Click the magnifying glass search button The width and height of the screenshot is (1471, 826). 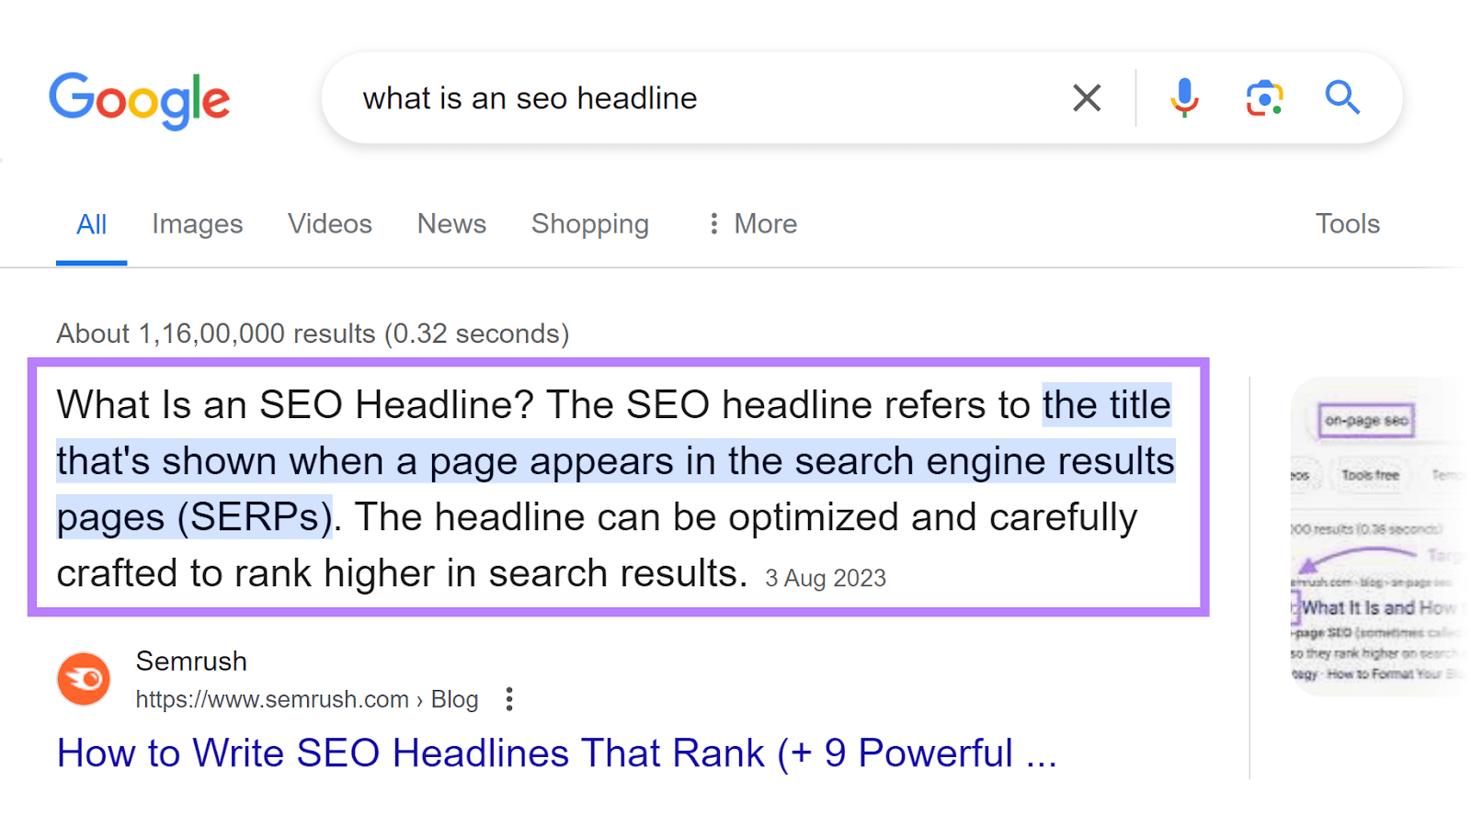(x=1342, y=97)
